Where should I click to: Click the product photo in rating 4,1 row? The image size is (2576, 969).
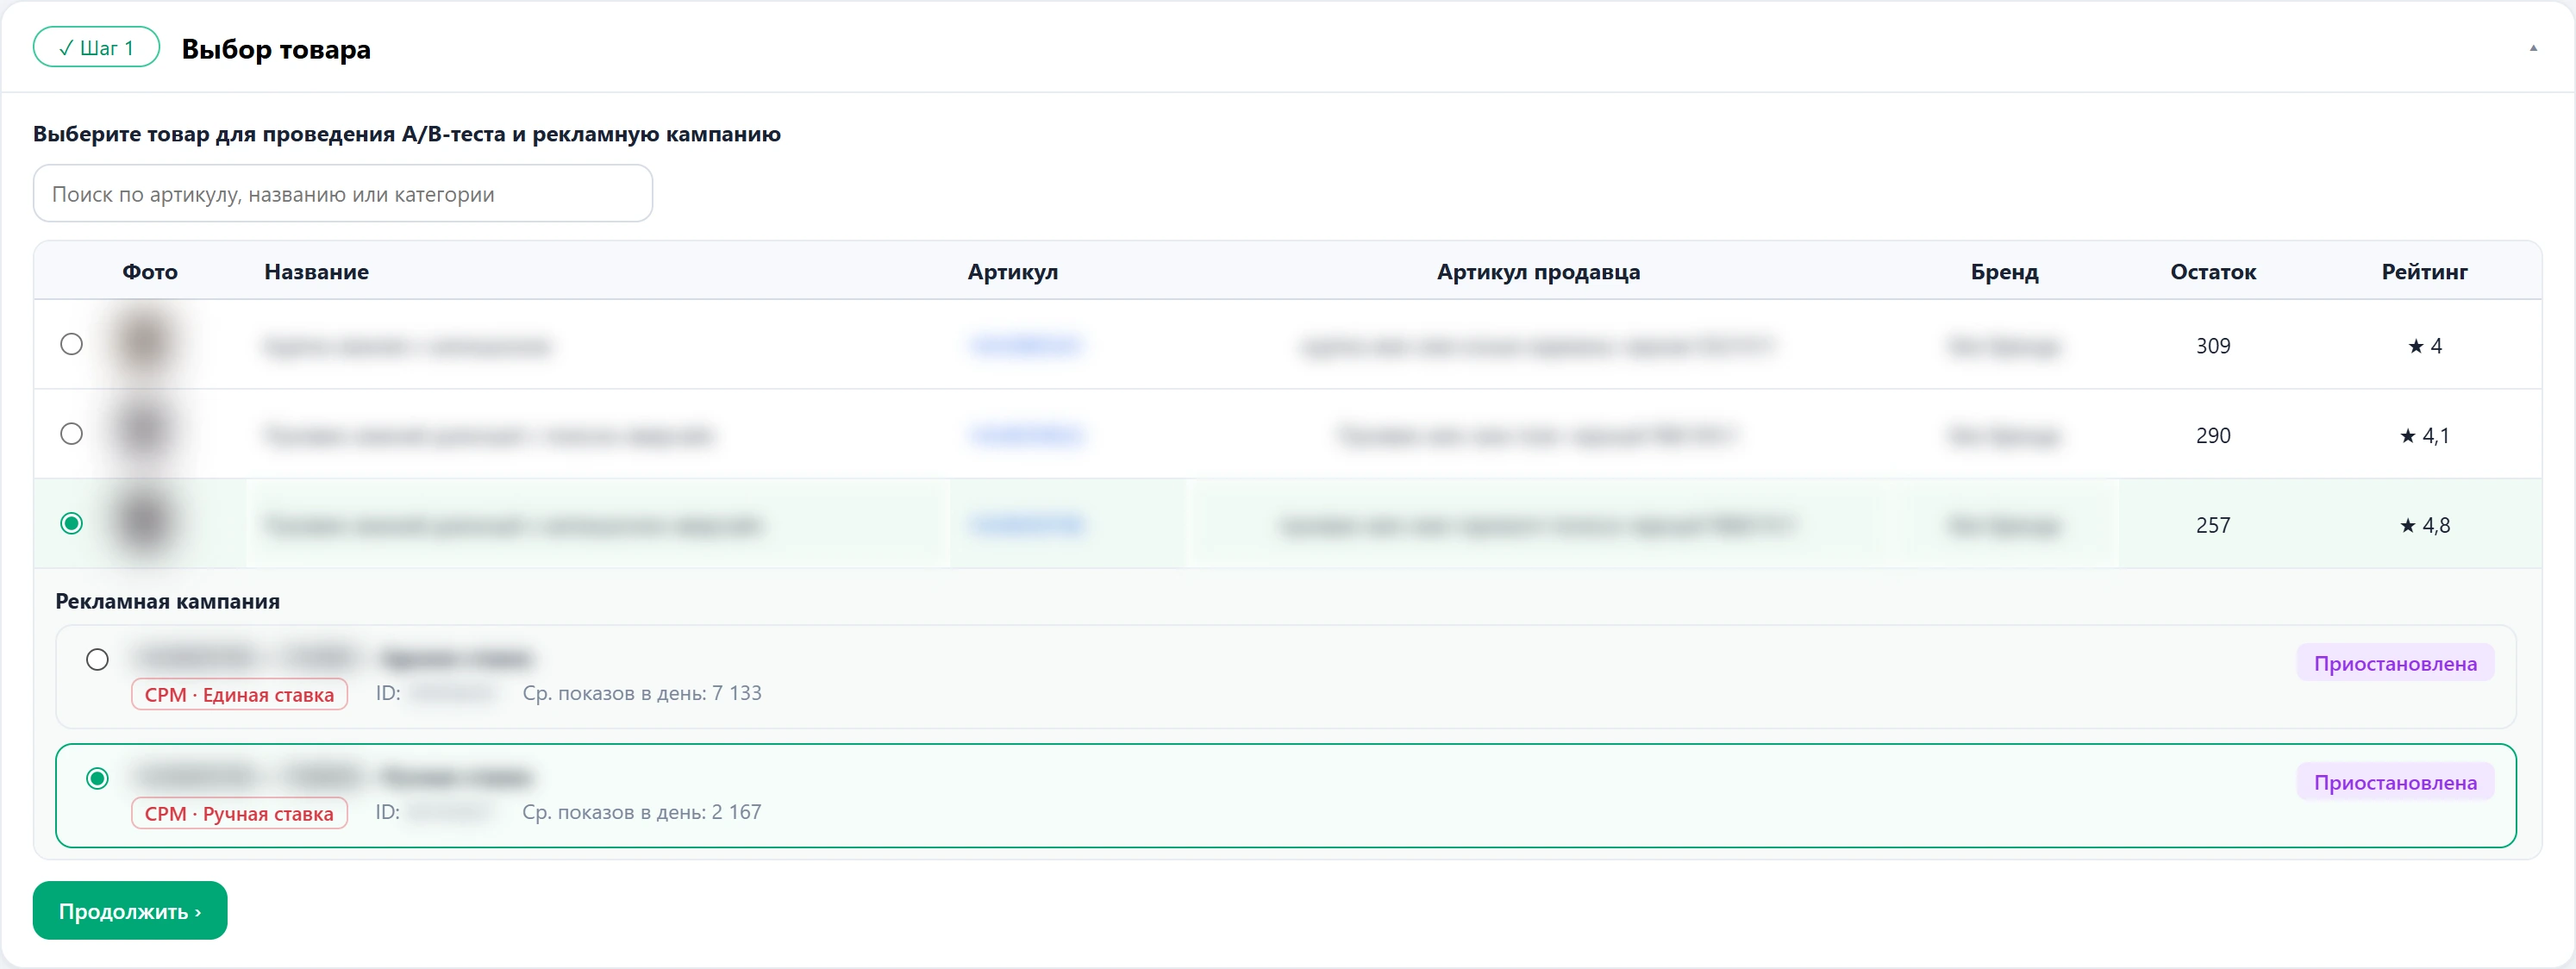(146, 434)
